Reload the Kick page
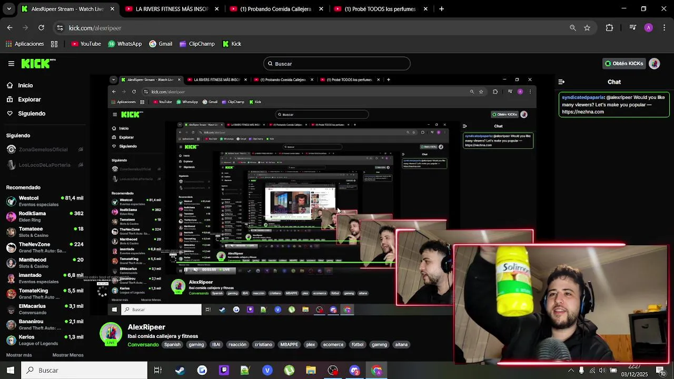The width and height of the screenshot is (674, 379). pyautogui.click(x=41, y=28)
